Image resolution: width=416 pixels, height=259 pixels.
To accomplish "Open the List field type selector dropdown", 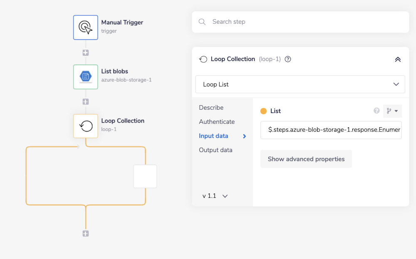I will click(x=392, y=111).
